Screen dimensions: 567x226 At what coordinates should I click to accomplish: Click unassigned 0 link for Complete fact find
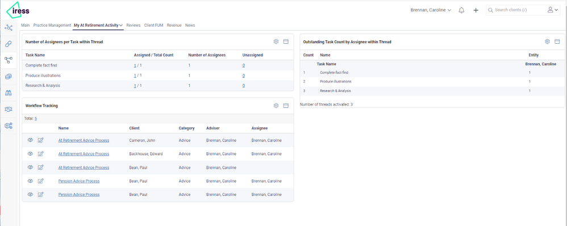click(243, 65)
